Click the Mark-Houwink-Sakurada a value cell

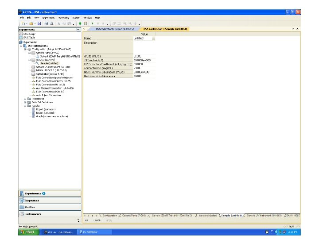[144, 76]
